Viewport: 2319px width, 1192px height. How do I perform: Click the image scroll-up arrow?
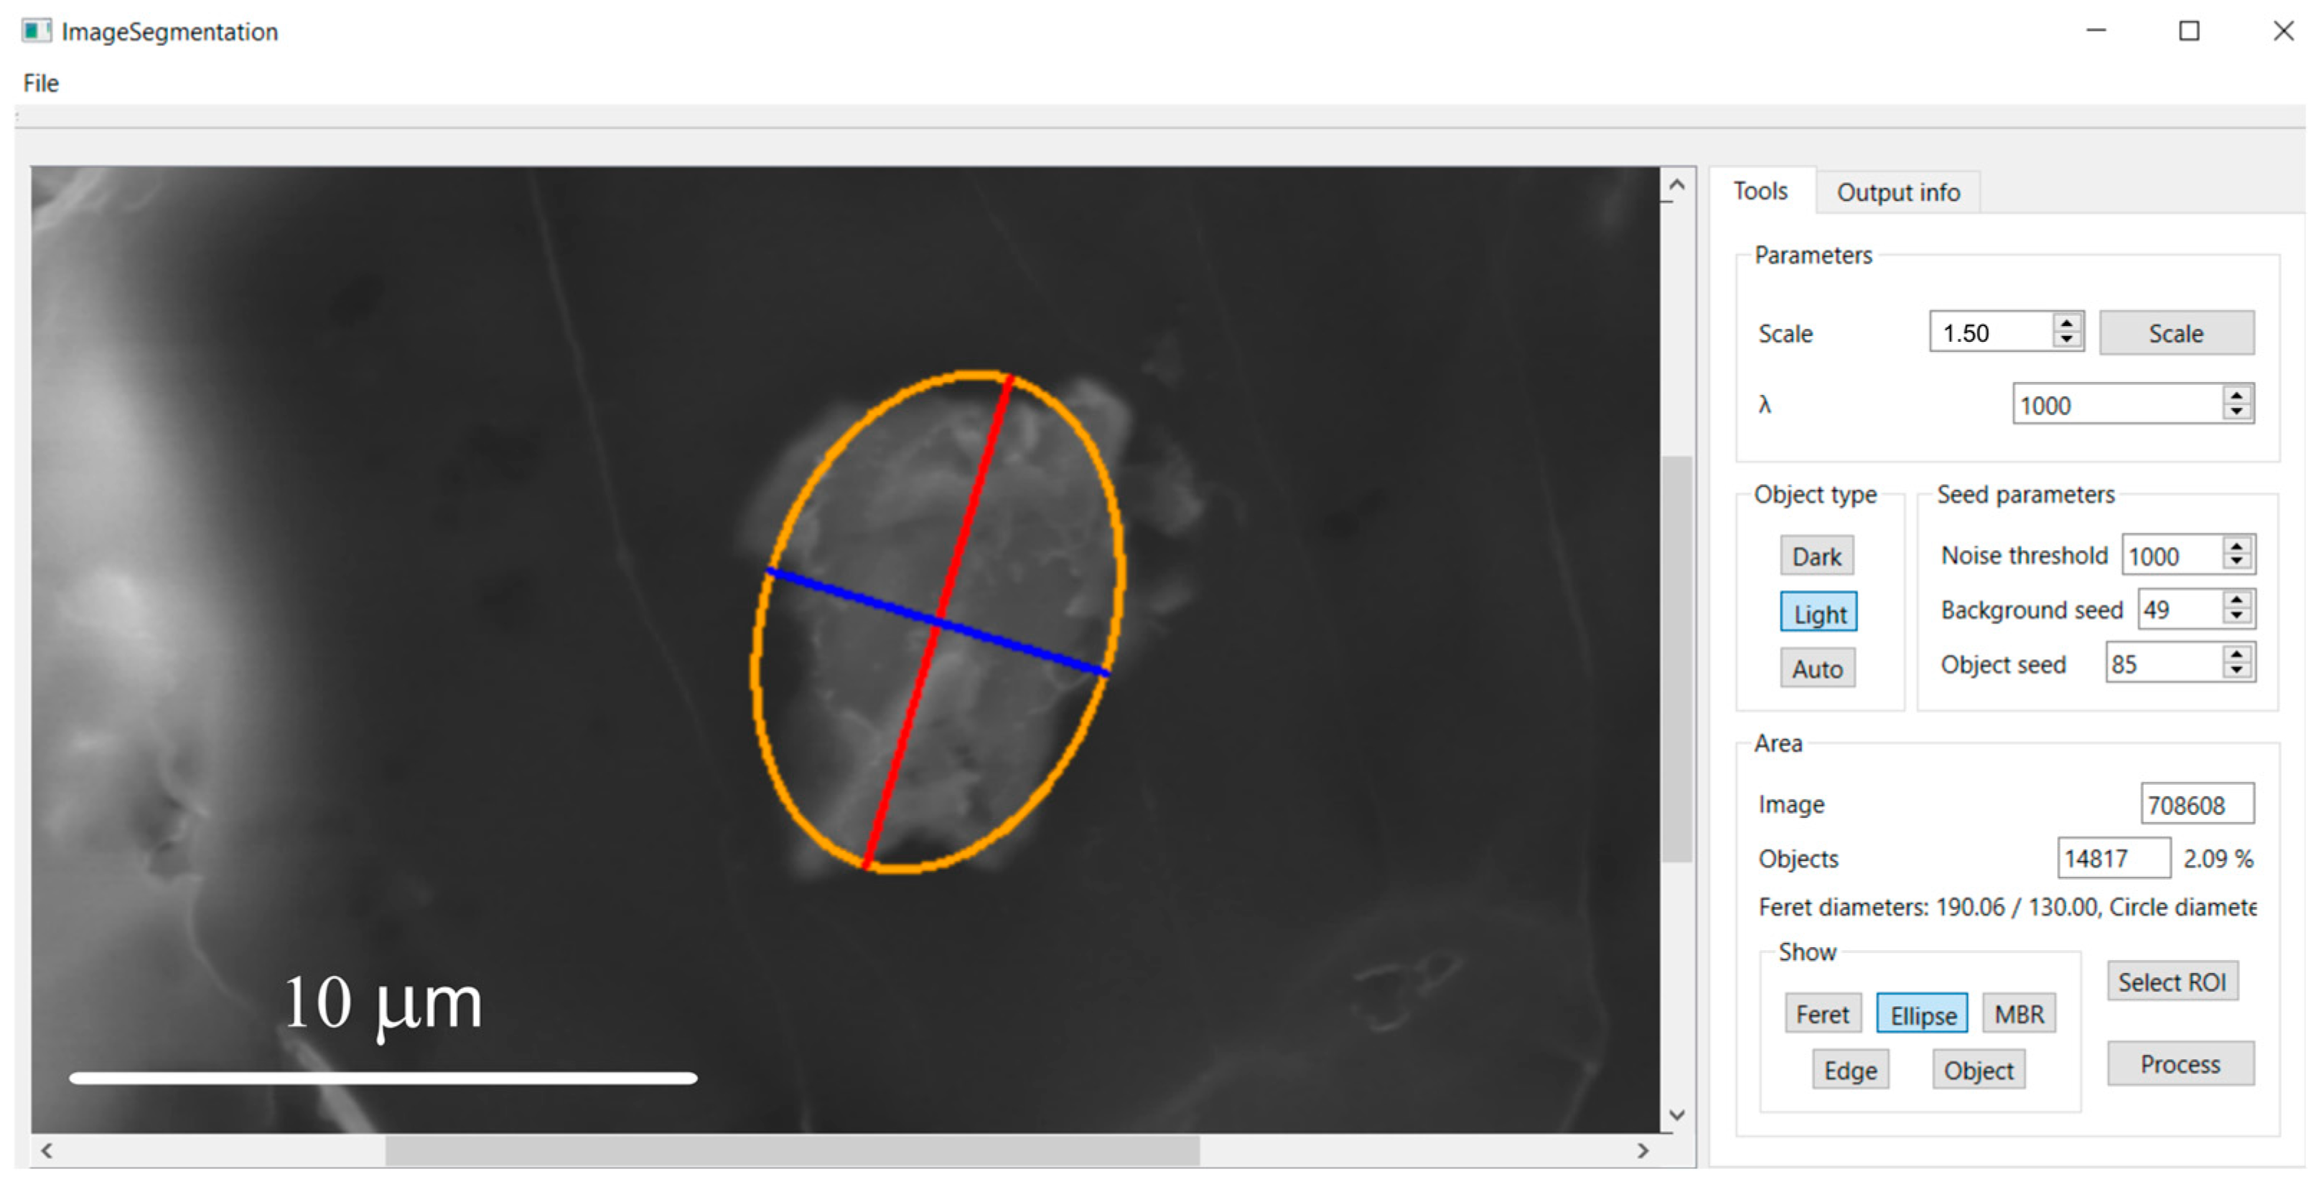[x=1676, y=185]
